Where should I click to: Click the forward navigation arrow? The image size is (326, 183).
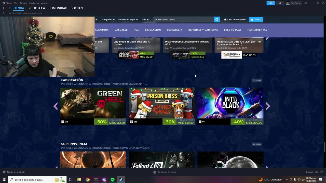pyautogui.click(x=9, y=8)
